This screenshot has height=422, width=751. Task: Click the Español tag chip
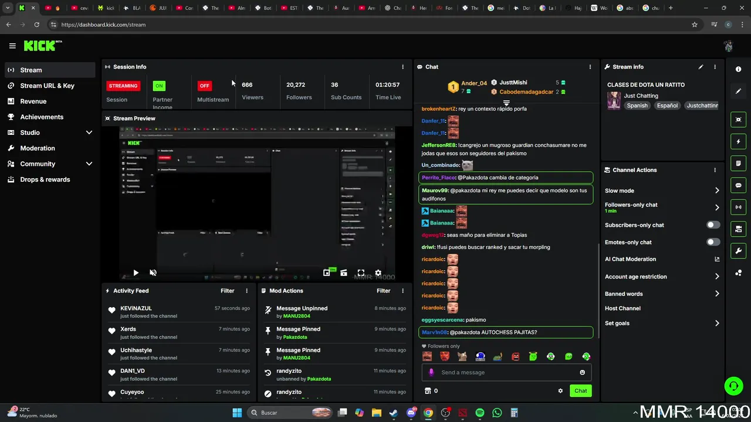pyautogui.click(x=667, y=105)
